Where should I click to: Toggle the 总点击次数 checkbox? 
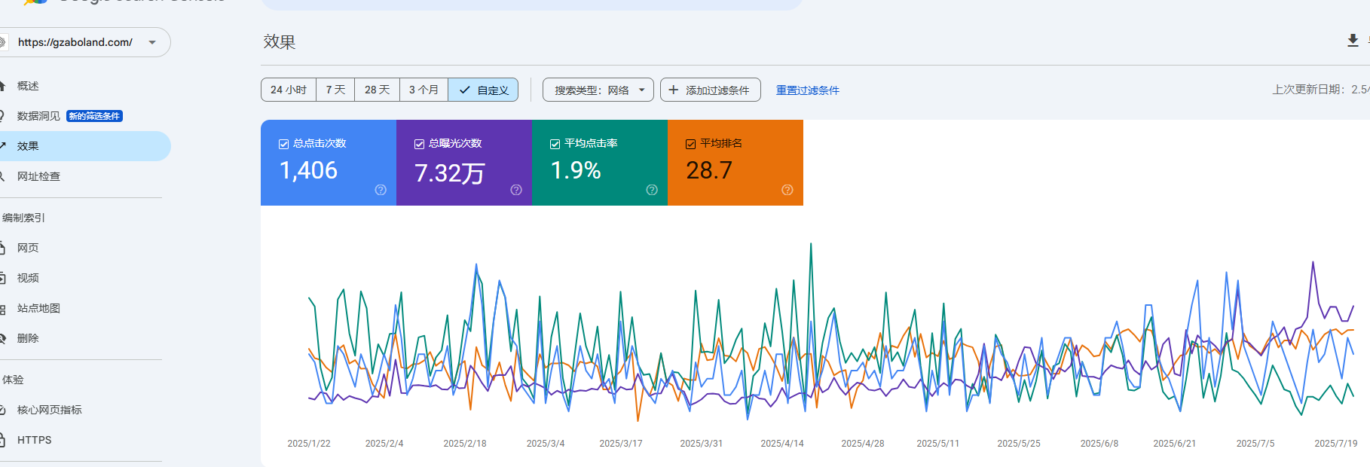284,144
